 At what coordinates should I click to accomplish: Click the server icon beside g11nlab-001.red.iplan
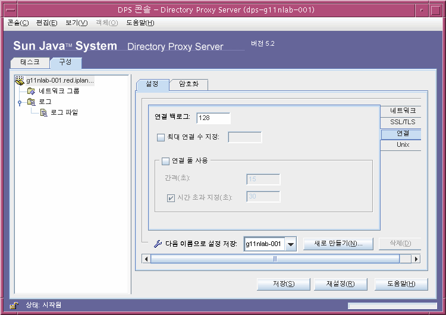pos(20,81)
